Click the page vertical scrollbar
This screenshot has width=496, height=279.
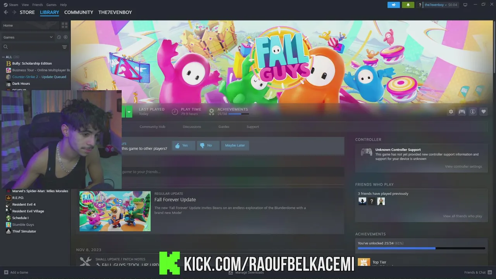494,46
